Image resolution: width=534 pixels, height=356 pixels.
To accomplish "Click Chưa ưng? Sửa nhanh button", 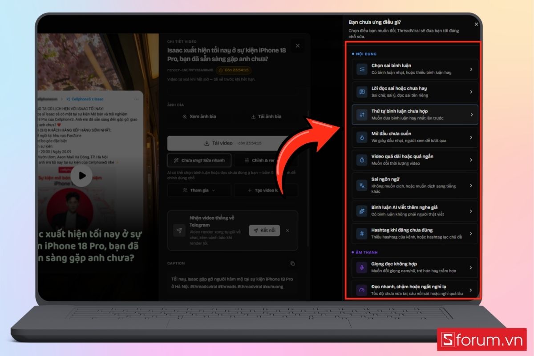I will [x=199, y=160].
